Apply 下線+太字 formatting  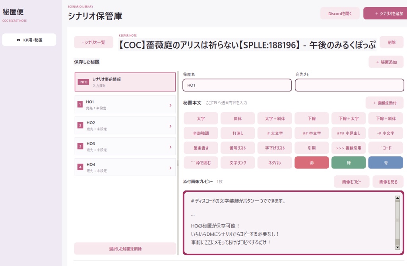click(x=349, y=118)
